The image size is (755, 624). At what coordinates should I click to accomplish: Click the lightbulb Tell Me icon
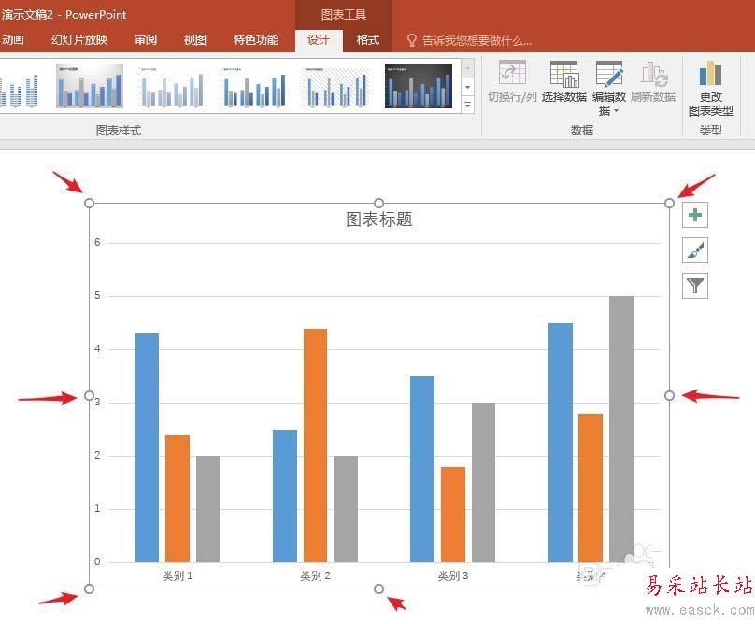point(411,40)
